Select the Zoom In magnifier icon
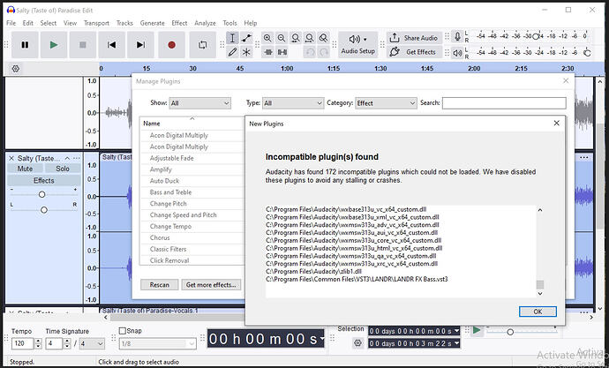The height and width of the screenshot is (368, 609). point(267,38)
